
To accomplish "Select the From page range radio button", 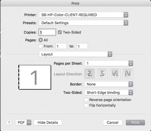I will pos(40,46).
